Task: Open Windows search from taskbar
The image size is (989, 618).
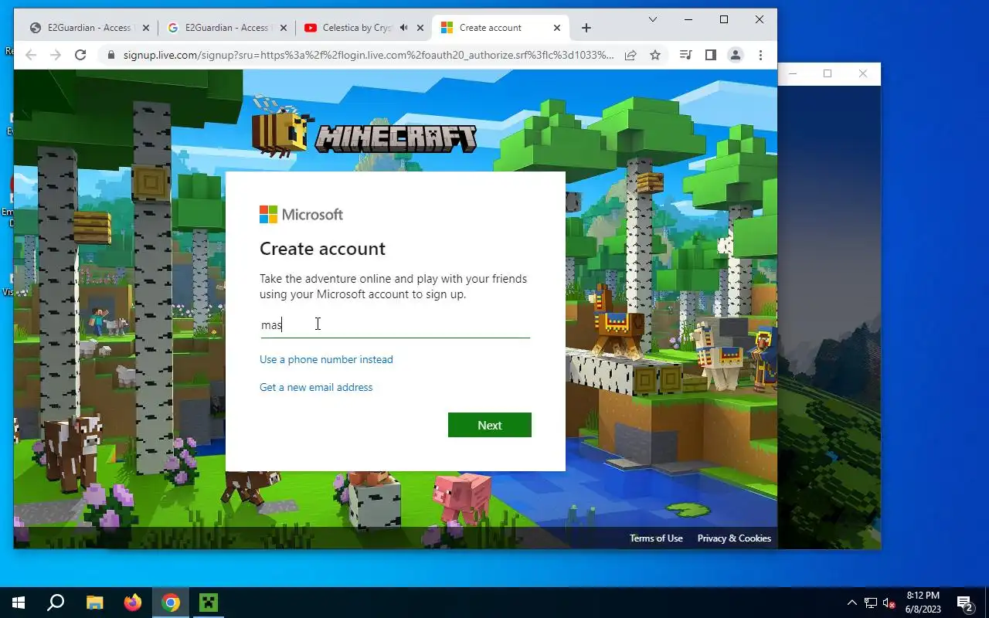Action: coord(56,603)
